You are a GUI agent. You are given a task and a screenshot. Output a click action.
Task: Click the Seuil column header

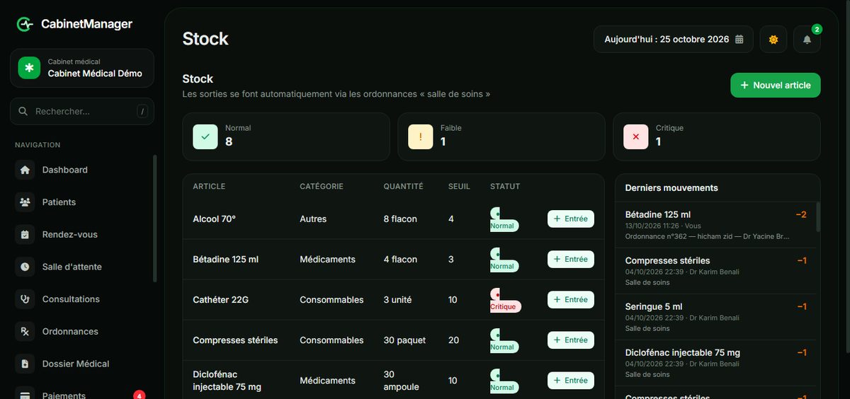[x=459, y=187]
